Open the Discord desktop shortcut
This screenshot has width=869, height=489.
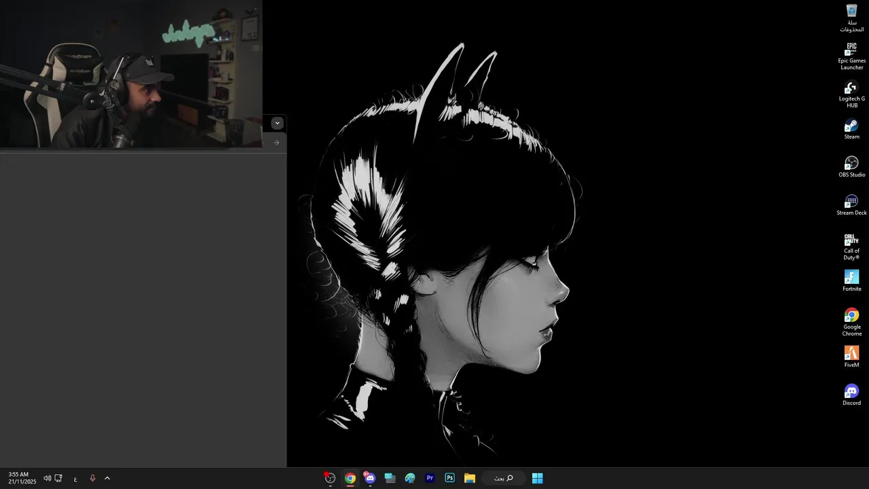(851, 395)
